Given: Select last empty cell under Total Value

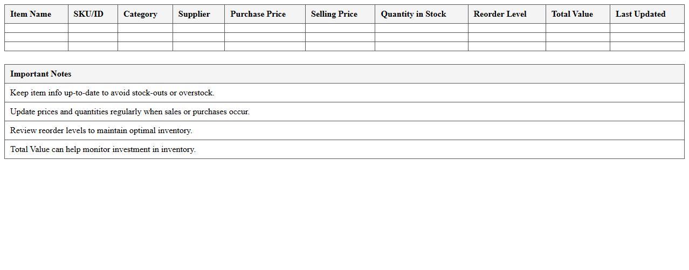Looking at the screenshot, I should pos(577,46).
